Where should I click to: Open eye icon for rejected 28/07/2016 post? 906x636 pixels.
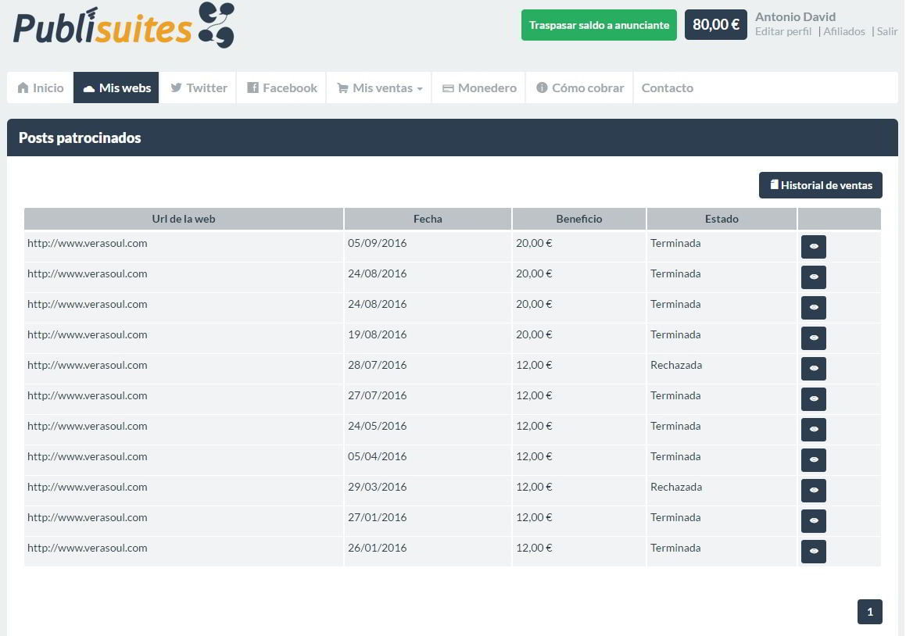pyautogui.click(x=813, y=368)
